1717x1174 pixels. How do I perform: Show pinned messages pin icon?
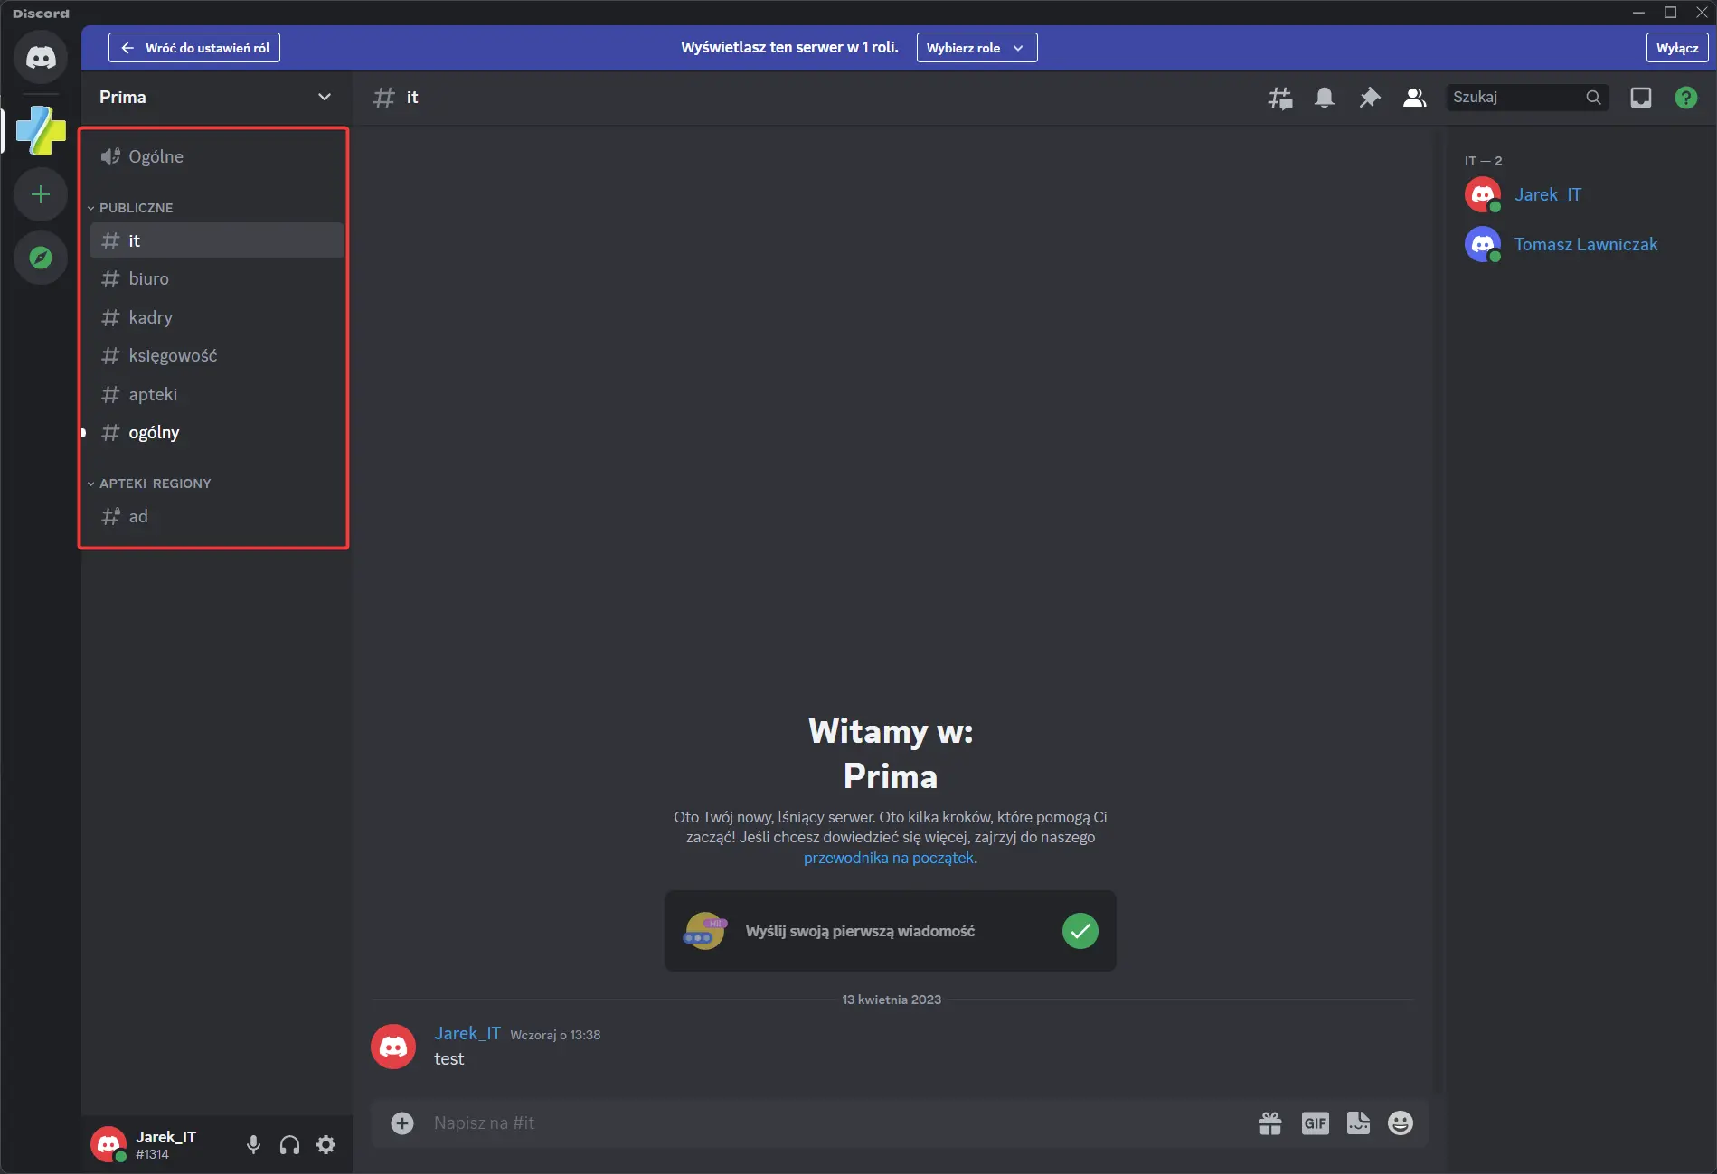pos(1370,98)
